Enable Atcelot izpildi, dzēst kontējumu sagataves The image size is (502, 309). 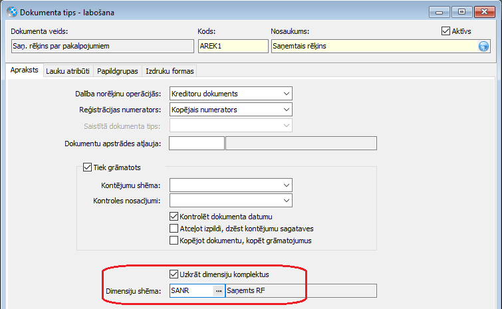click(174, 229)
